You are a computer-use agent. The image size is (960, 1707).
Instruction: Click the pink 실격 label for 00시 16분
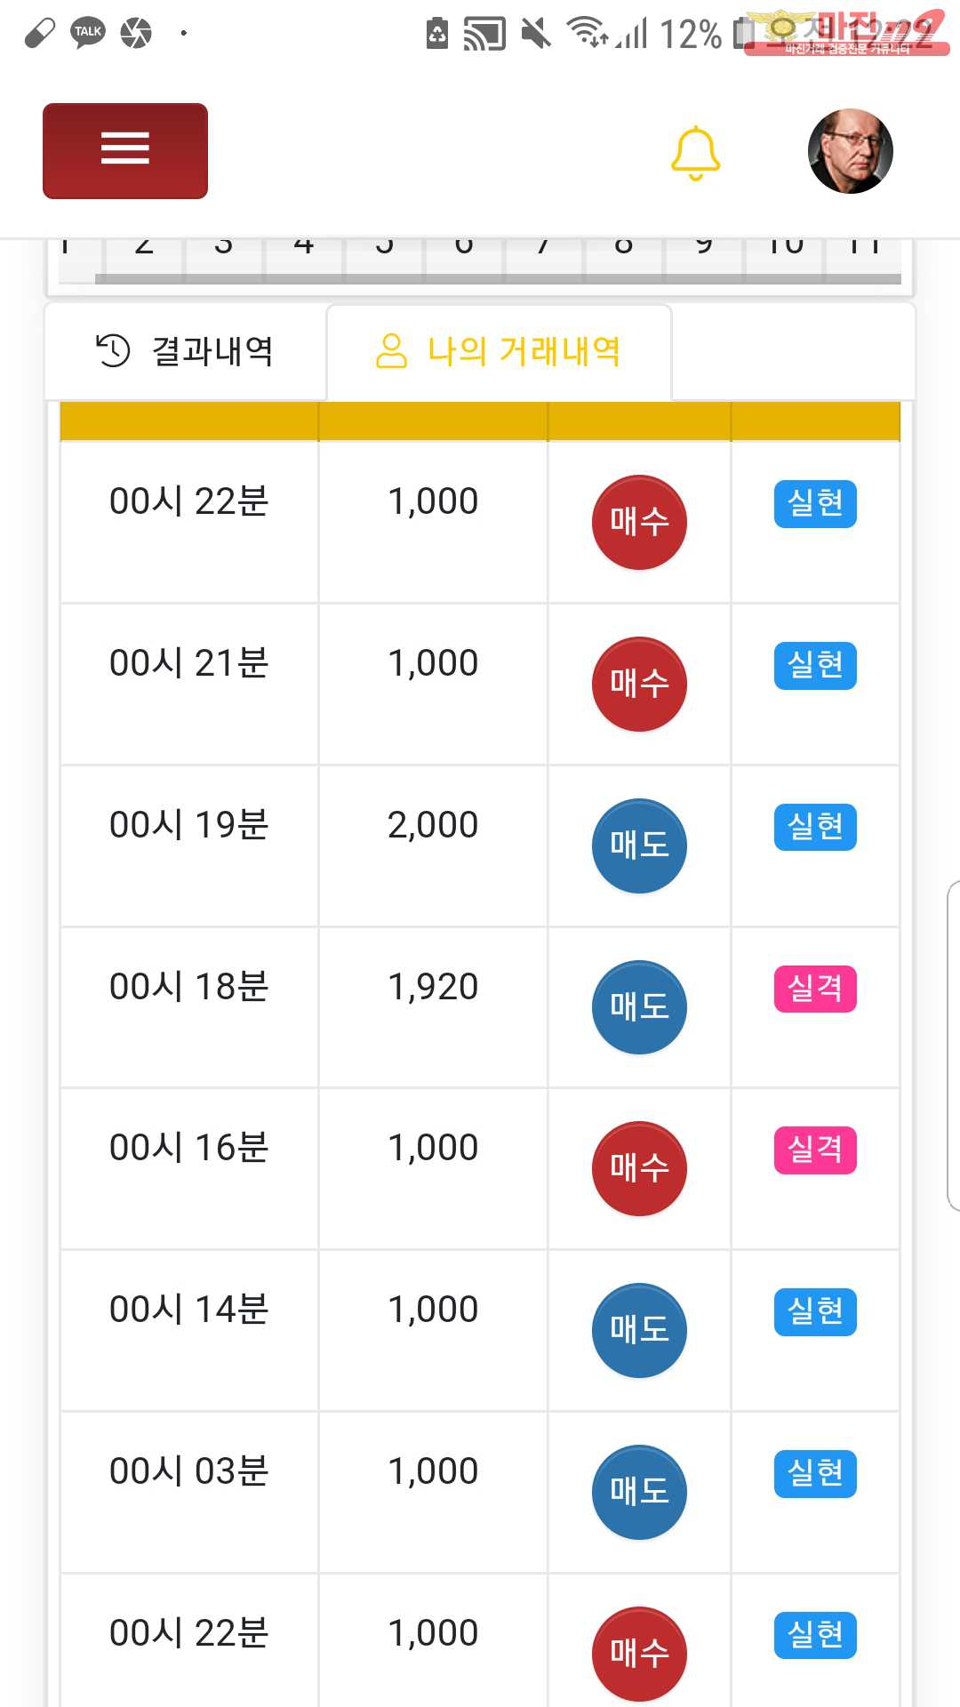tap(815, 1150)
